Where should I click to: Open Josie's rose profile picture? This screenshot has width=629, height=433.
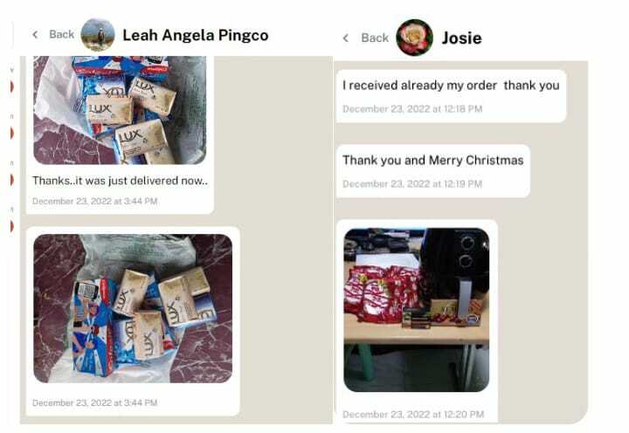414,38
